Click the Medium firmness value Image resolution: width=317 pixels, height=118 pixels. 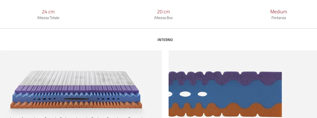click(x=279, y=12)
